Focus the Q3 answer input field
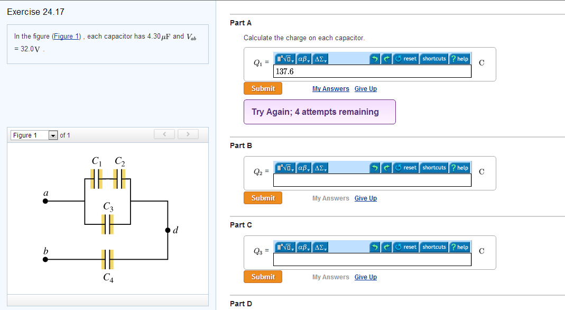This screenshot has width=565, height=310. [372, 260]
